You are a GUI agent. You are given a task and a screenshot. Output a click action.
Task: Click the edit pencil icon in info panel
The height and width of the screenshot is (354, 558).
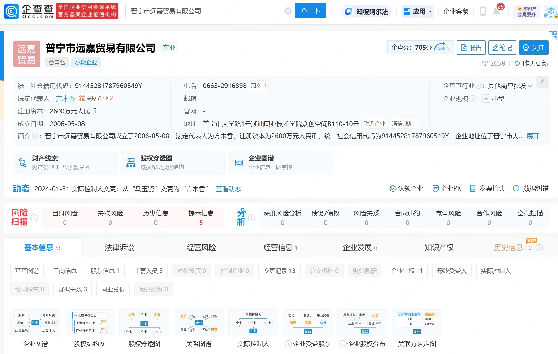click(x=542, y=82)
